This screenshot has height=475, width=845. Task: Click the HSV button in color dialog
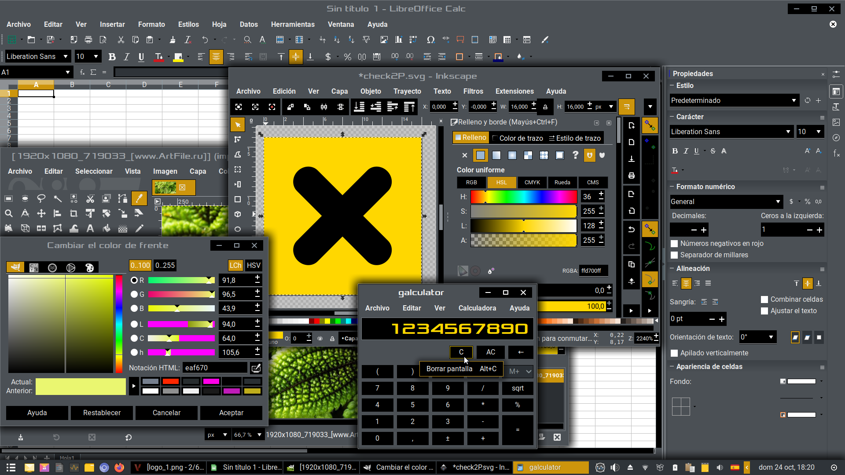[253, 266]
